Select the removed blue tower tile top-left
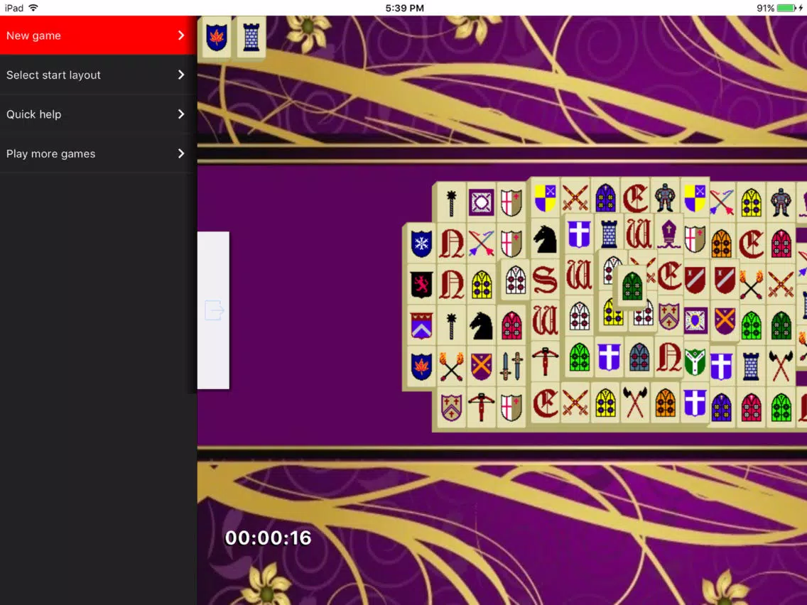807x605 pixels. [251, 38]
